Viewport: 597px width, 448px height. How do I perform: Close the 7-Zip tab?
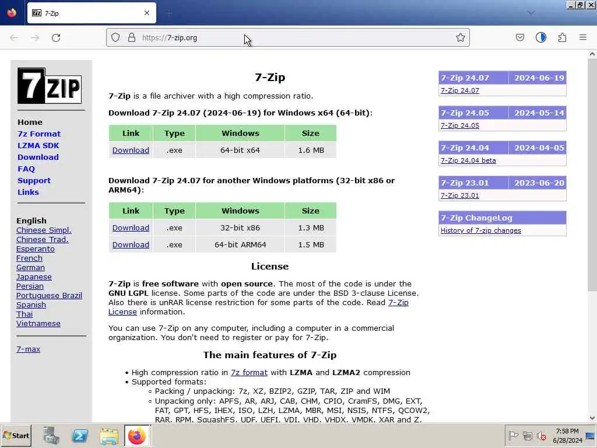(x=147, y=13)
